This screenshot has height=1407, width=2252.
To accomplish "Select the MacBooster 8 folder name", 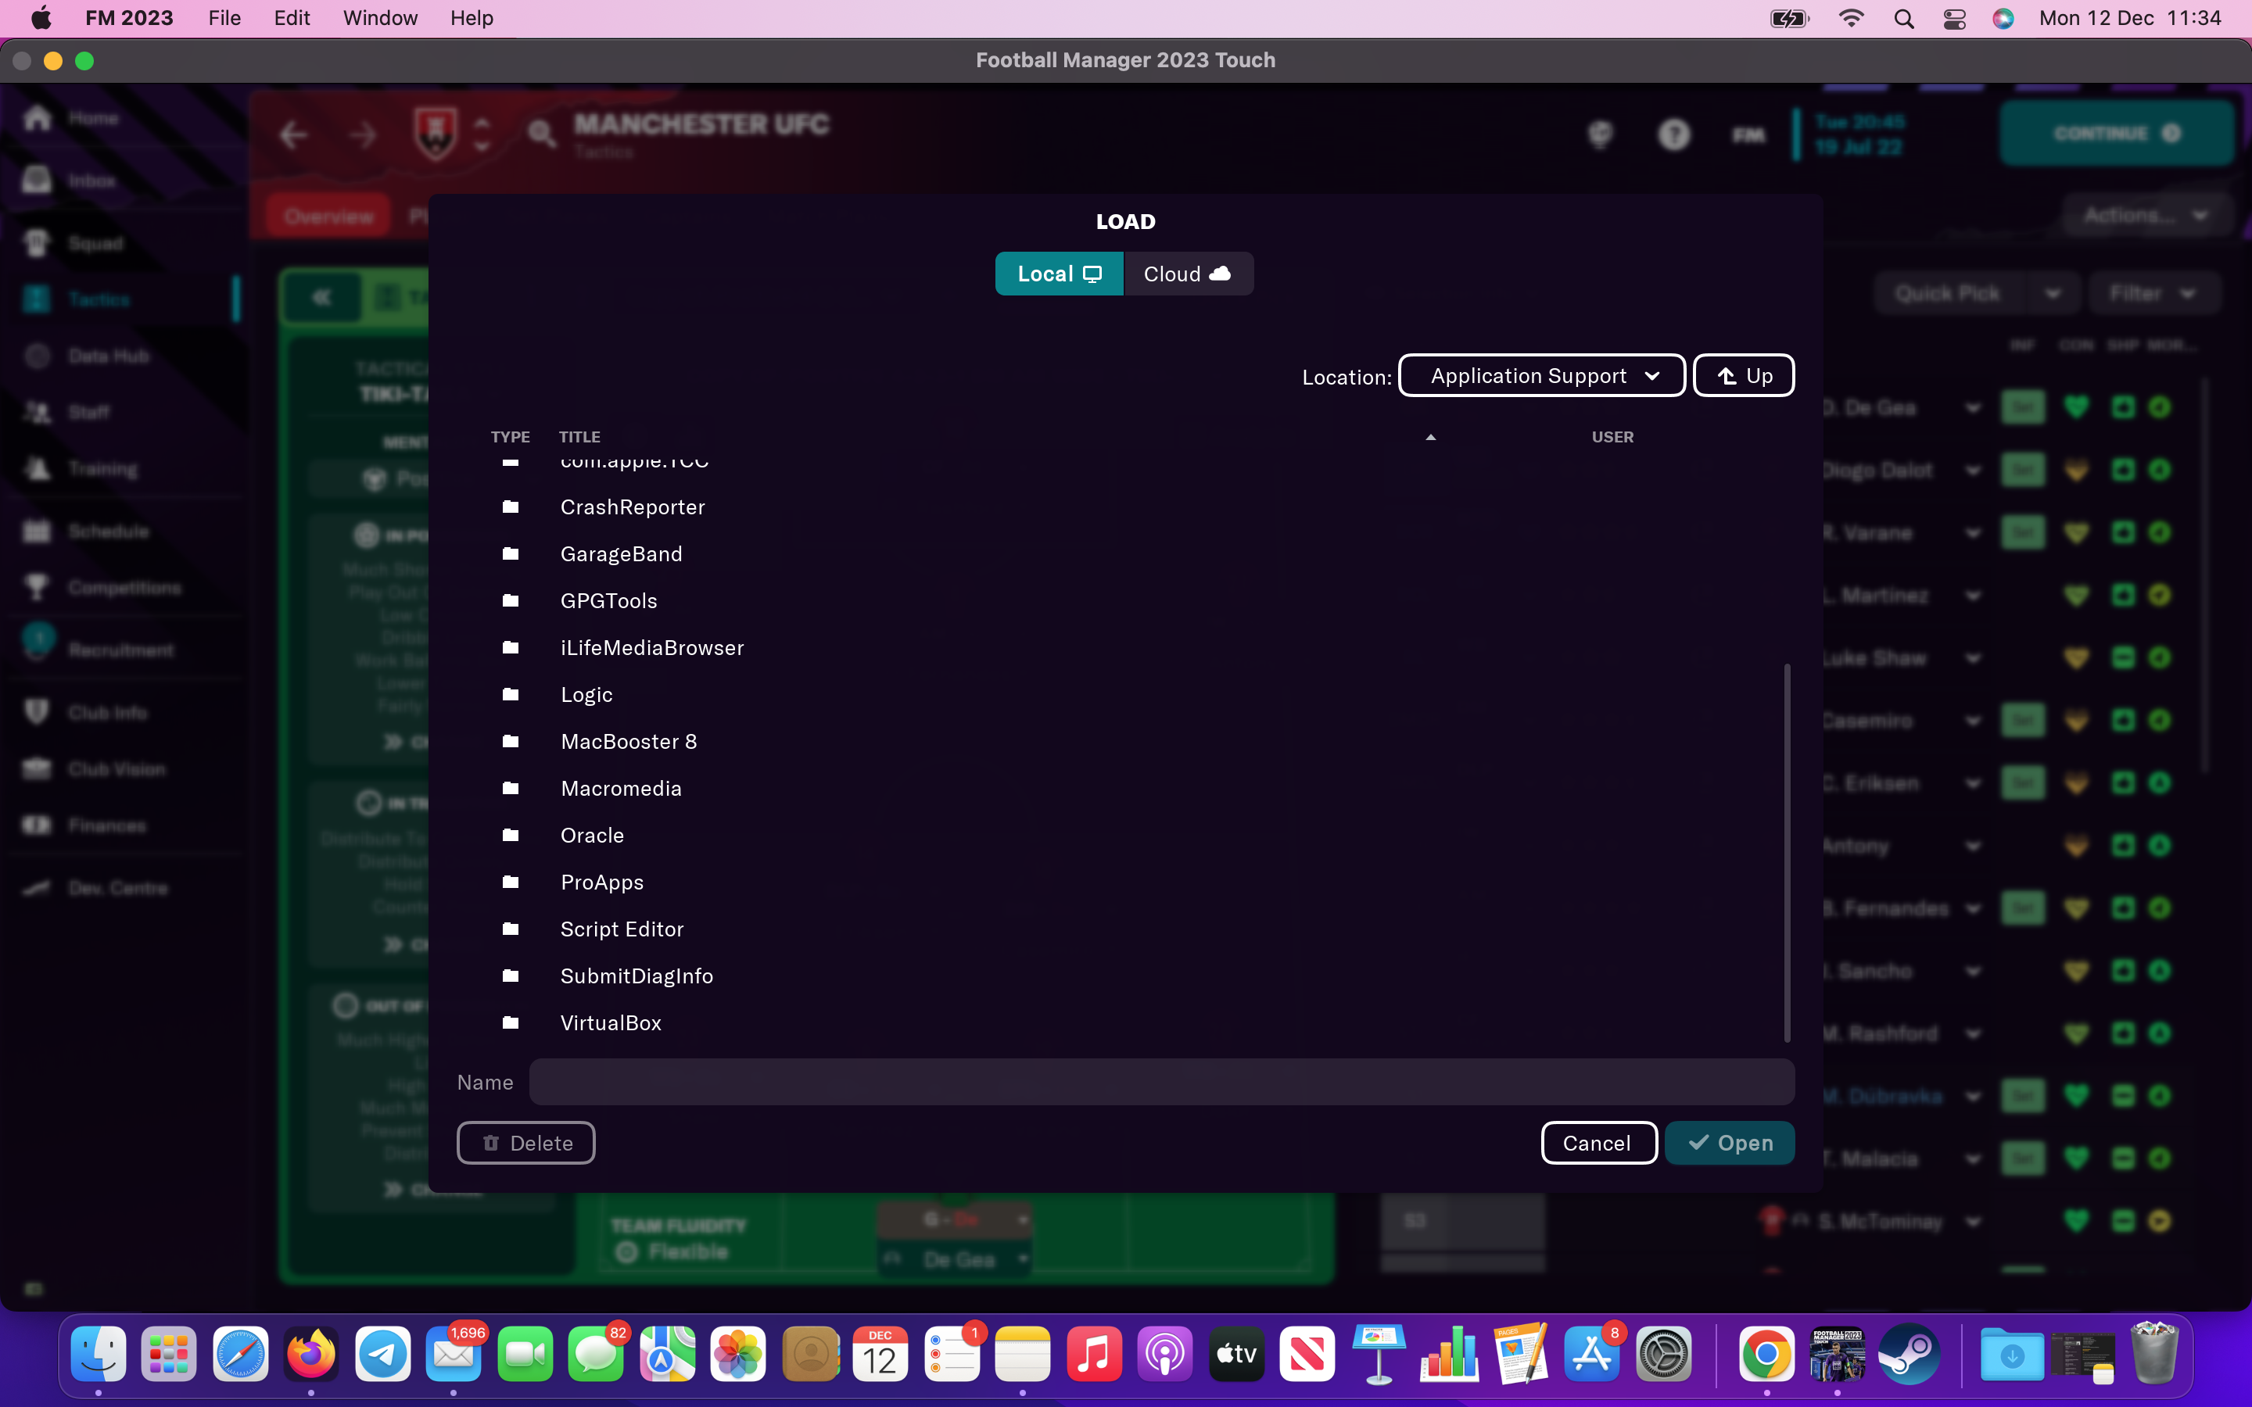I will 629,742.
